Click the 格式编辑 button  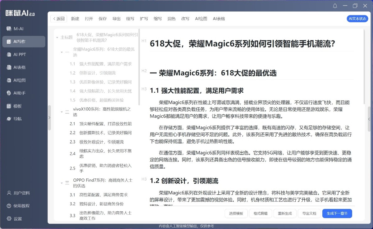(260, 214)
